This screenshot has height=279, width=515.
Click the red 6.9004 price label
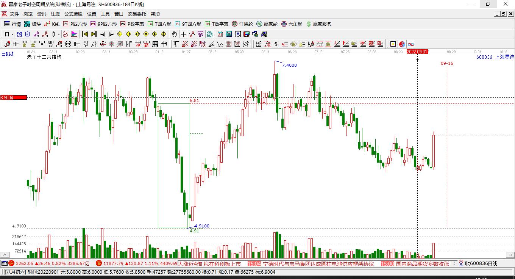point(14,97)
